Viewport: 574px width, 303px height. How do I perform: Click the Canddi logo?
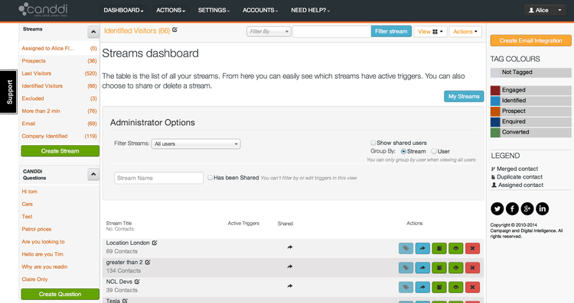(43, 10)
